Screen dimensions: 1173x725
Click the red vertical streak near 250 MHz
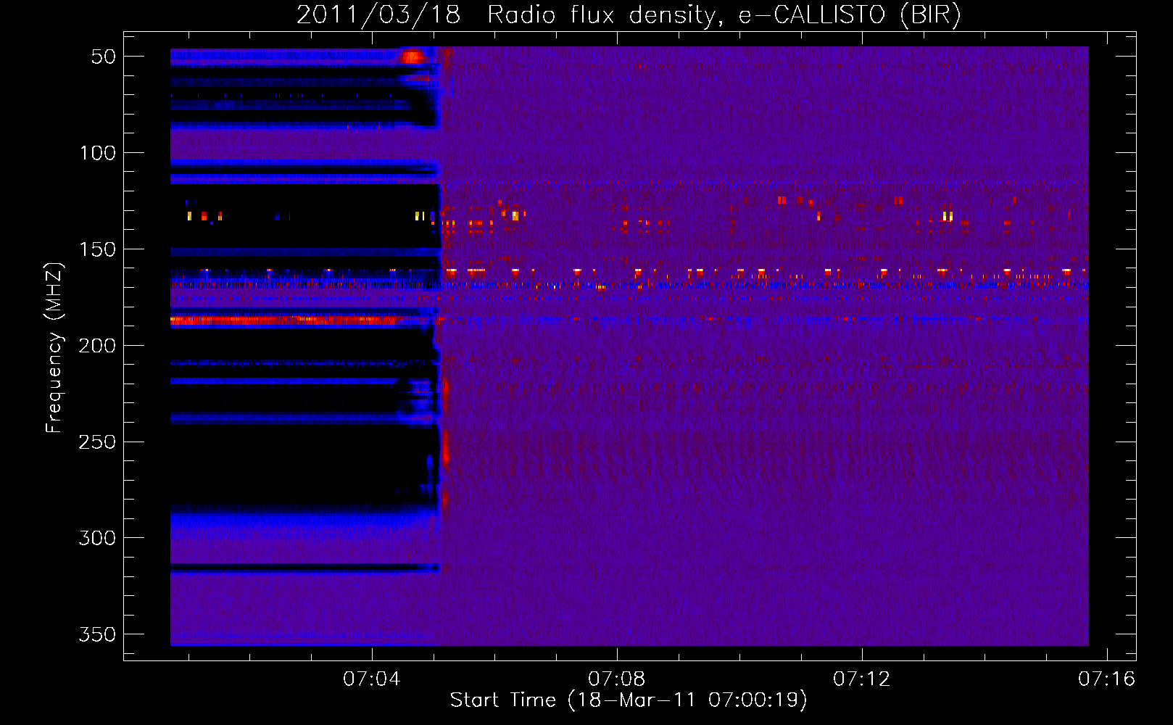[x=446, y=446]
